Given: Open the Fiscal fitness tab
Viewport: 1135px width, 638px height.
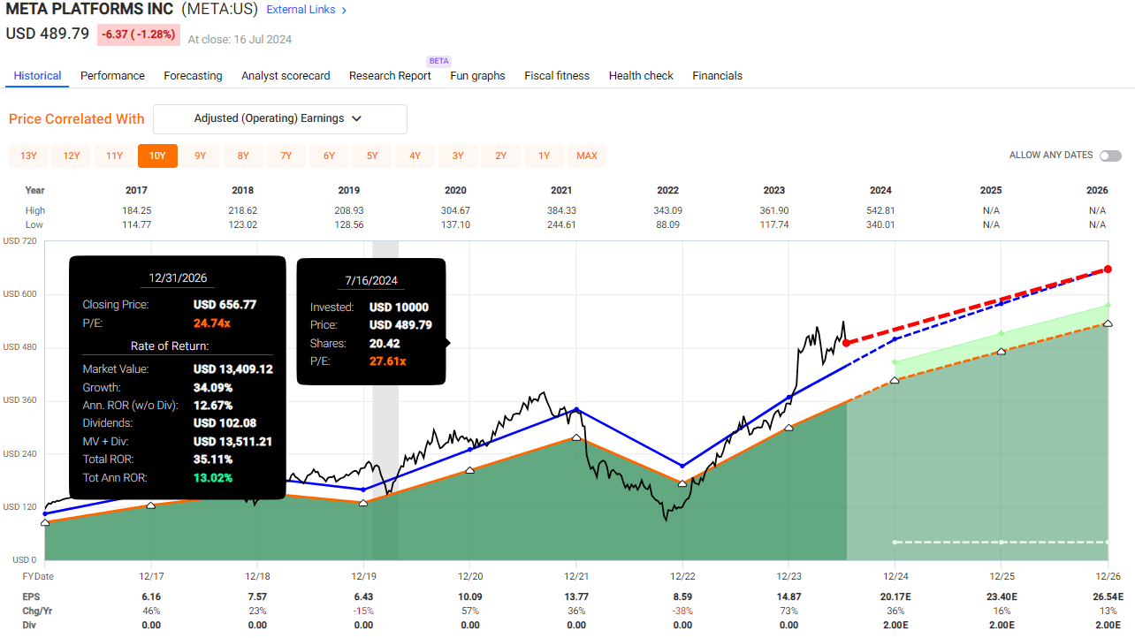Looking at the screenshot, I should tap(557, 76).
